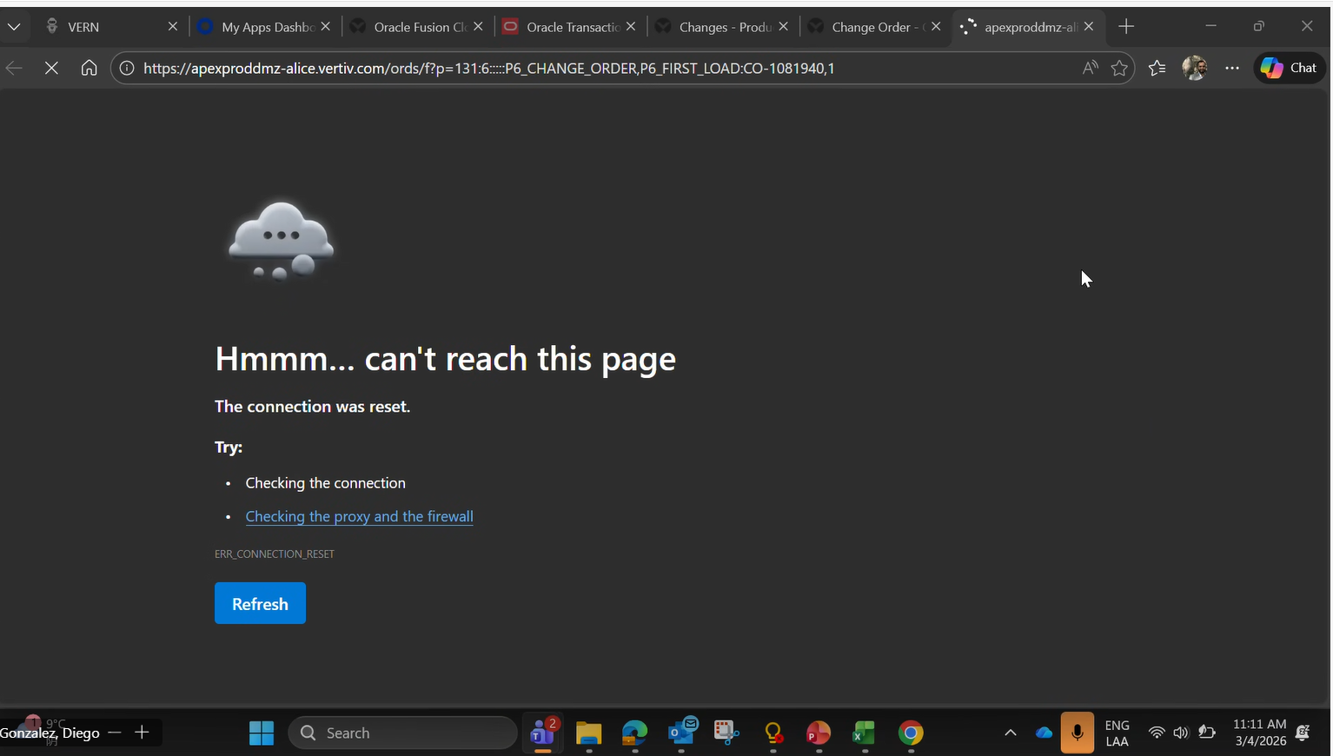Switch to My Apps Dashboard tab
Viewport: 1333px width, 756px height.
point(261,27)
